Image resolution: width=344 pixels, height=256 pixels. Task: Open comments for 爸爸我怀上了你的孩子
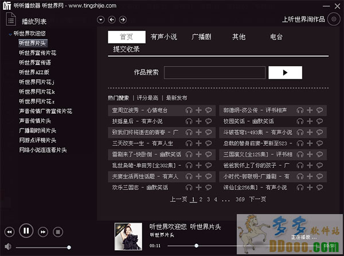click(x=320, y=165)
